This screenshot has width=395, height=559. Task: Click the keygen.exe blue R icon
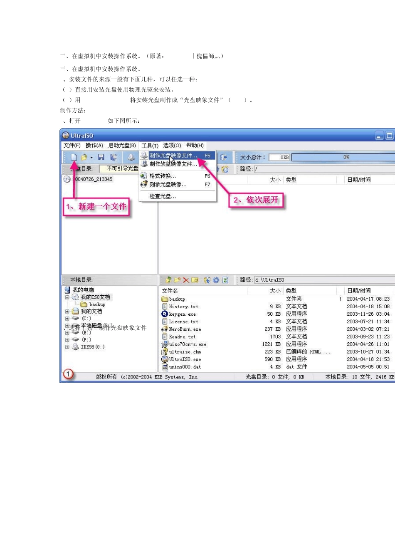[x=165, y=314]
